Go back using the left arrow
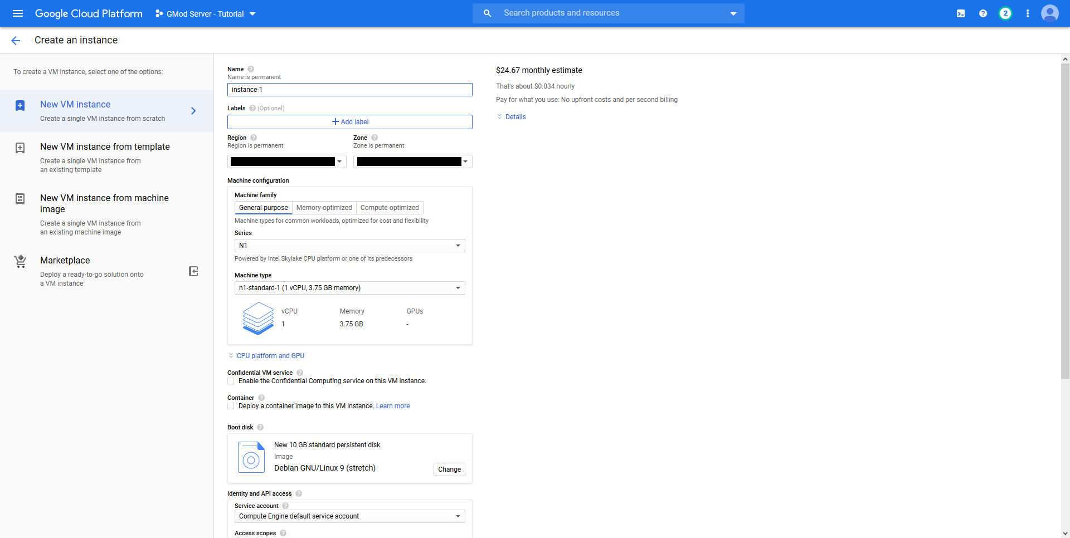 point(16,40)
